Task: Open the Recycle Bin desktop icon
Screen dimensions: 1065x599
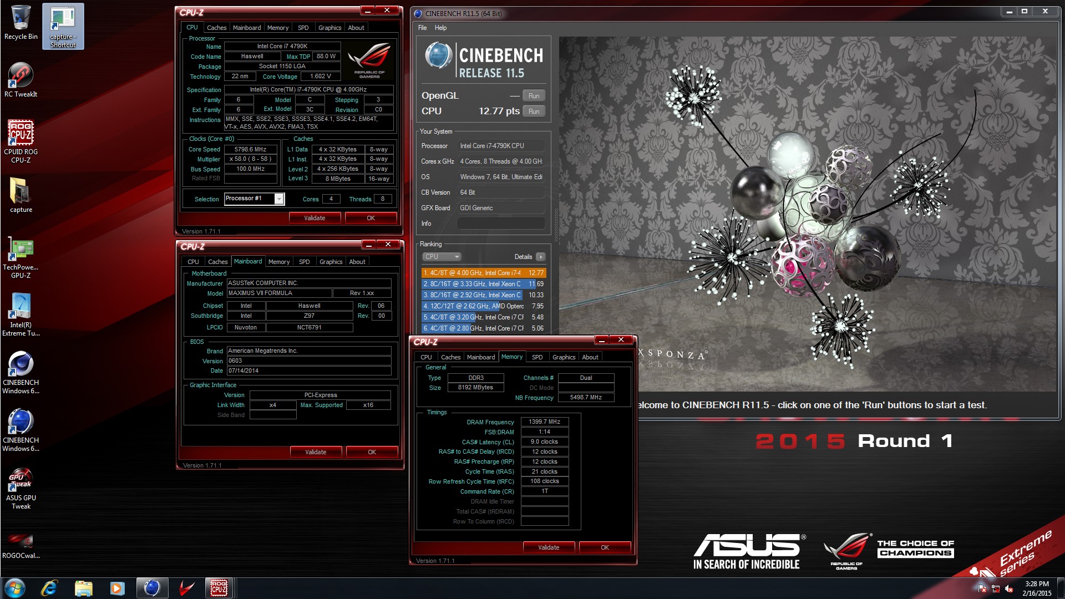Action: click(21, 23)
